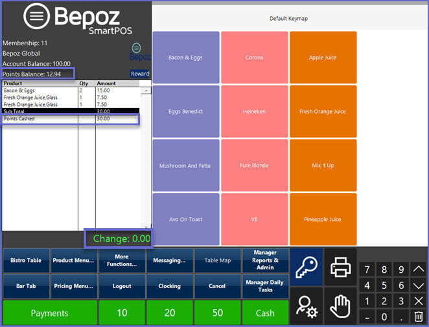Click the keypad up chevron arrow
This screenshot has width=429, height=327.
pyautogui.click(x=419, y=269)
